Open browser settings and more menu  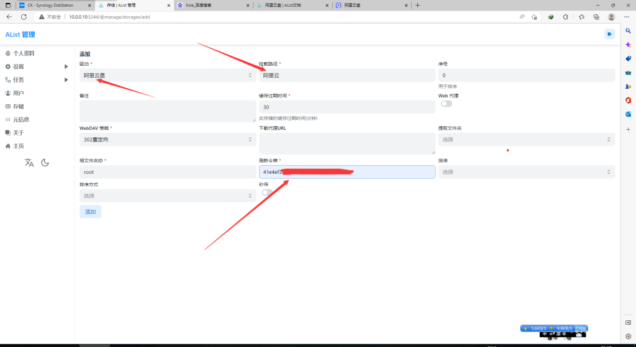pos(627,17)
